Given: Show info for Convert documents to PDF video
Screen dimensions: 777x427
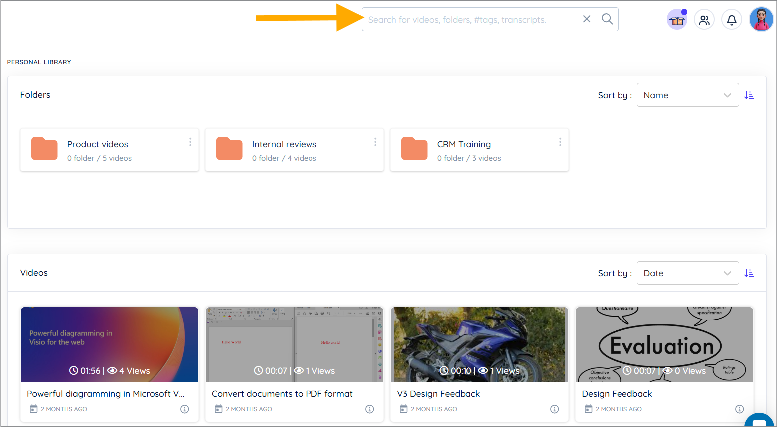Looking at the screenshot, I should pos(369,409).
